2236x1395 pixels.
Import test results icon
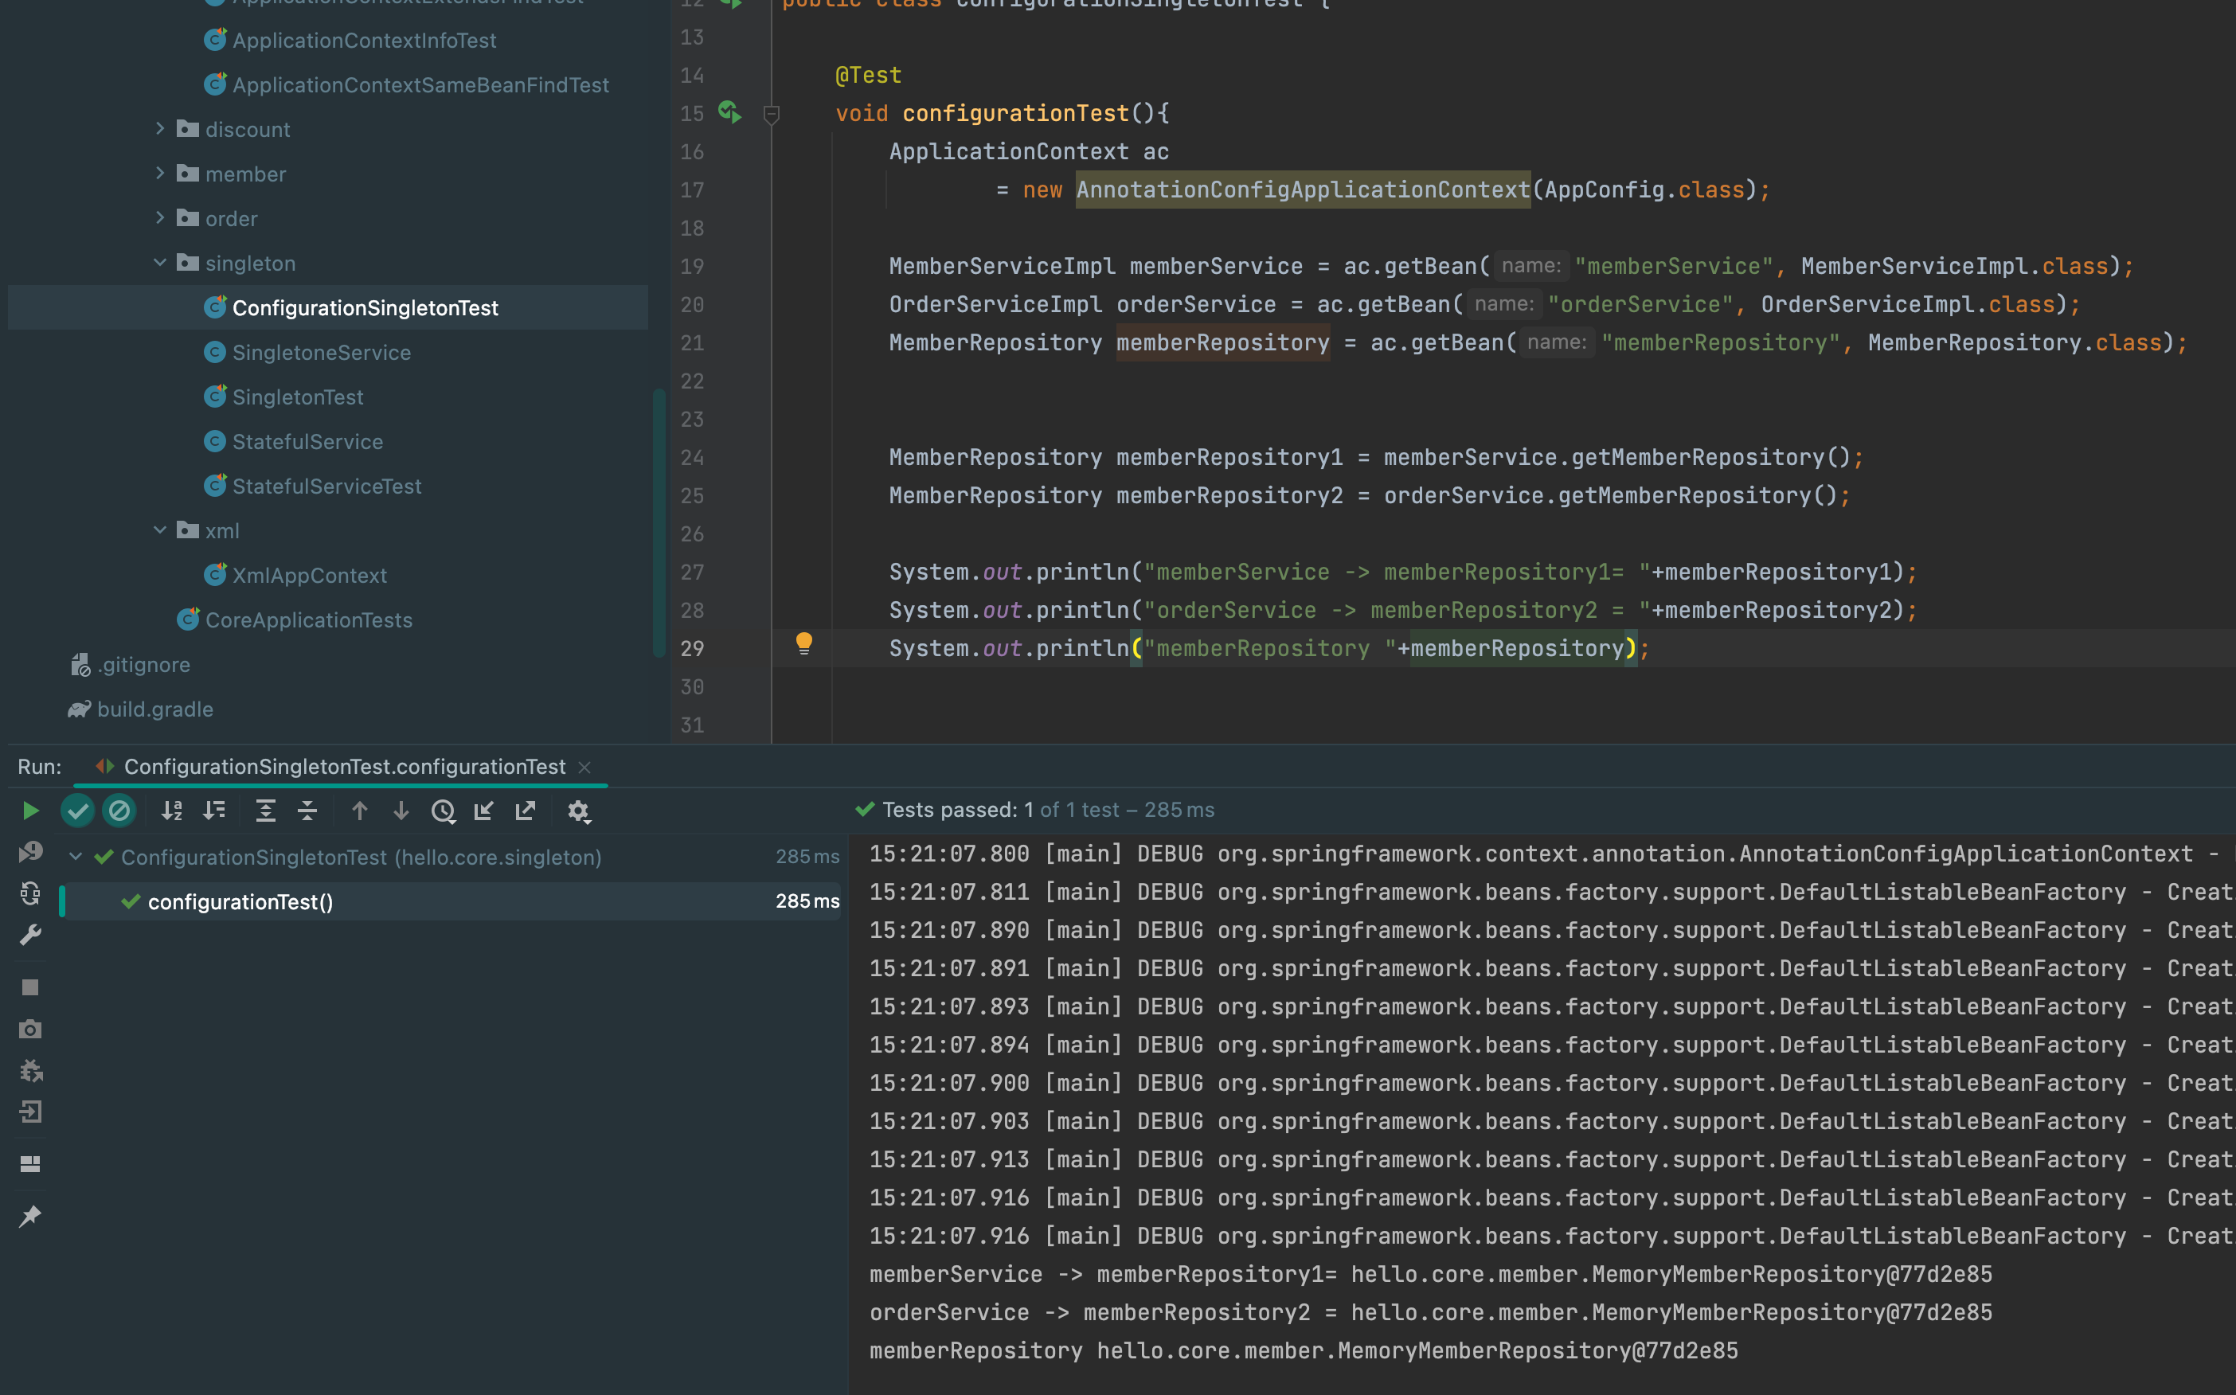pos(484,811)
